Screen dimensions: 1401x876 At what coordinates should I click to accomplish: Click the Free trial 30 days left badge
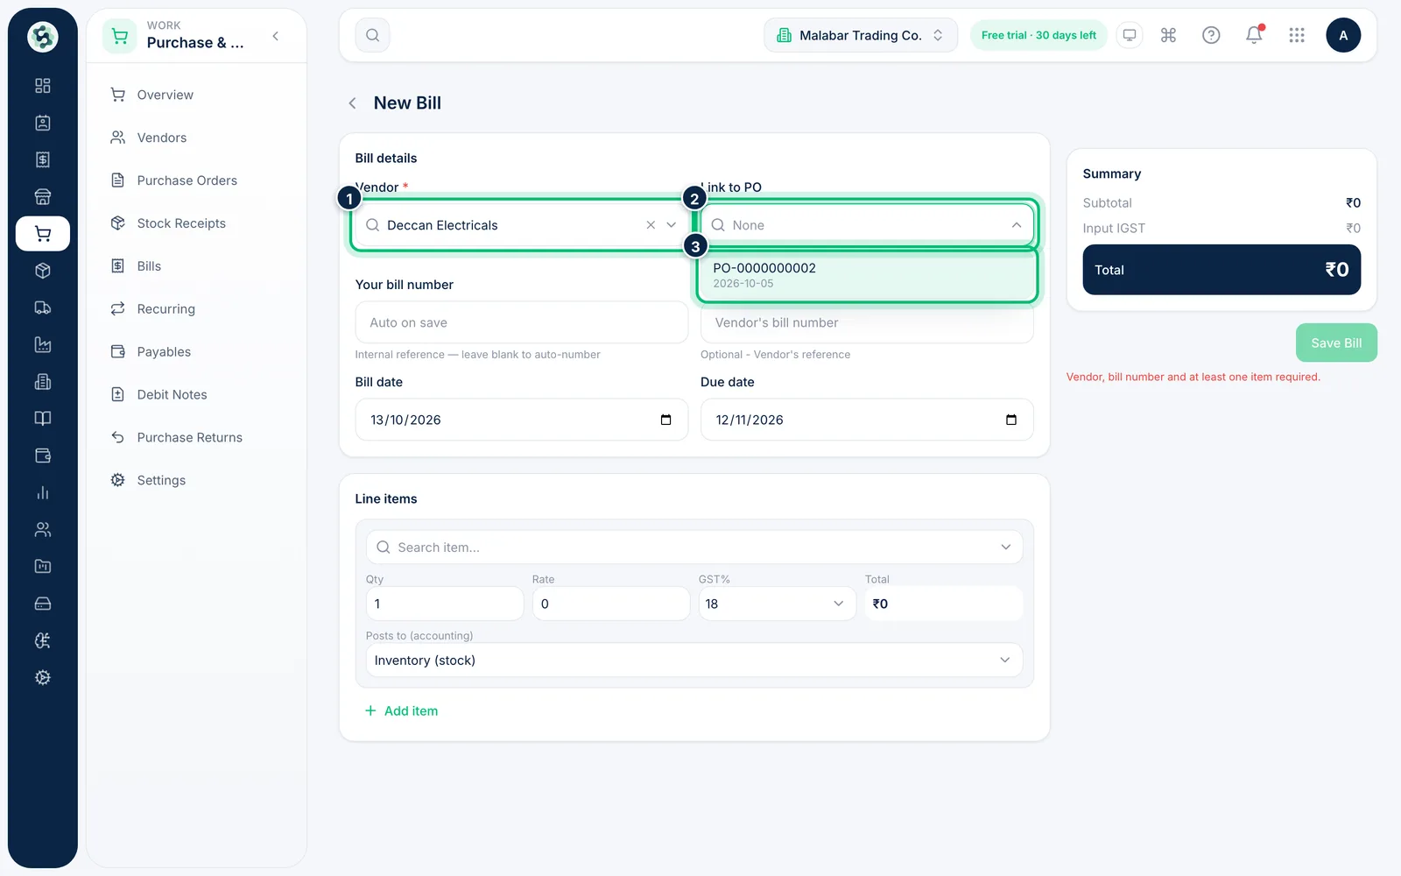[1038, 35]
